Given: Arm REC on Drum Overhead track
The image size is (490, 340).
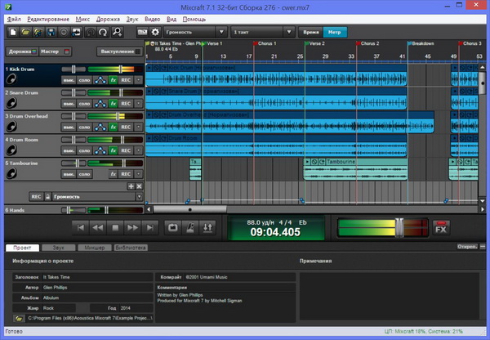Looking at the screenshot, I should point(125,127).
